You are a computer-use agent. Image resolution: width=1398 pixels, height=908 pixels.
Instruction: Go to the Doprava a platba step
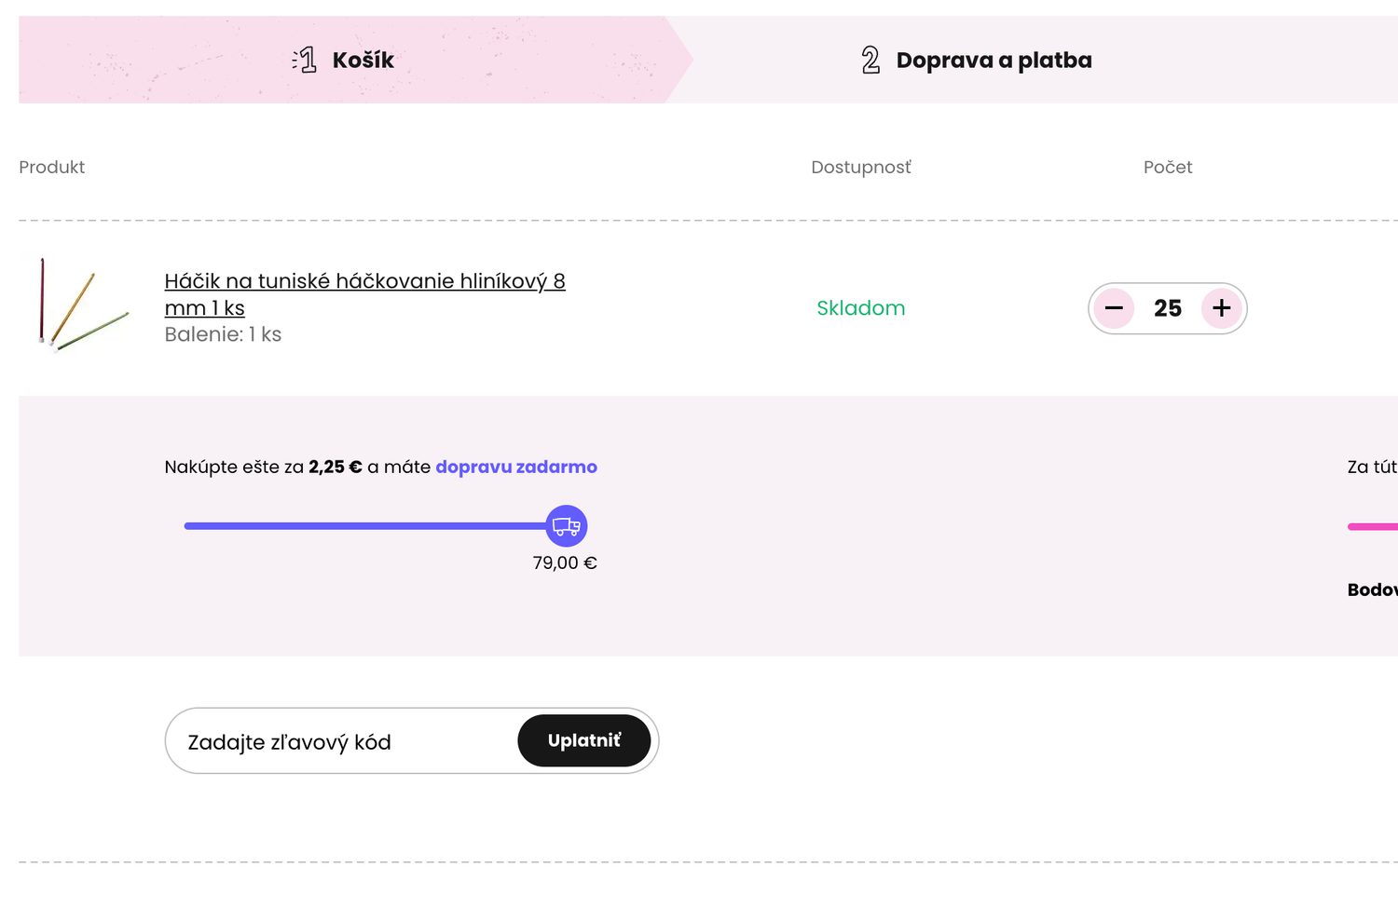coord(994,61)
